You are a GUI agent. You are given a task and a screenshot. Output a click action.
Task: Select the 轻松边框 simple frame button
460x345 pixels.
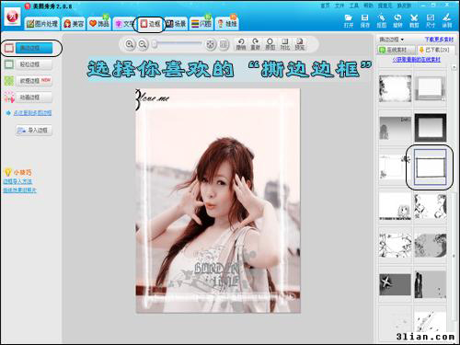point(34,64)
